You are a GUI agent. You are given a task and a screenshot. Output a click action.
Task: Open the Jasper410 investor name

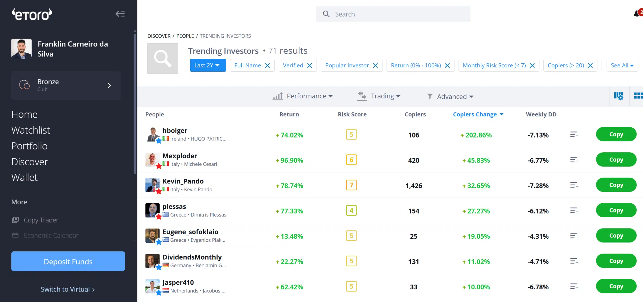(178, 282)
